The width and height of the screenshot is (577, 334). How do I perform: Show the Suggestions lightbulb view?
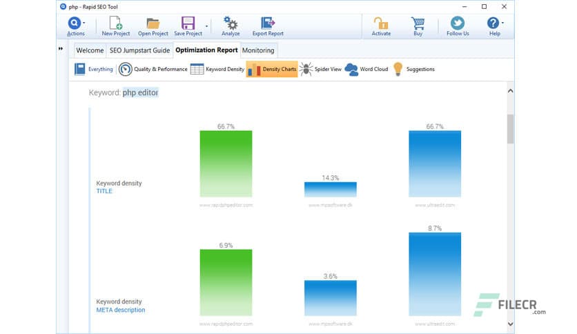[413, 69]
